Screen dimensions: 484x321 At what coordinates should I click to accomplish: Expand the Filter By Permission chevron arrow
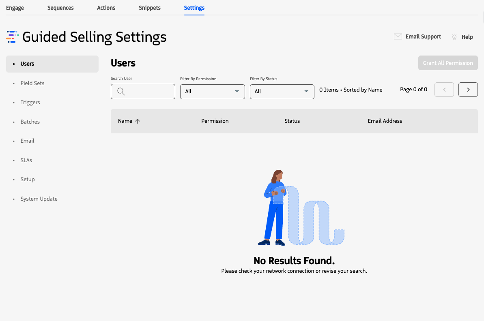click(x=237, y=92)
